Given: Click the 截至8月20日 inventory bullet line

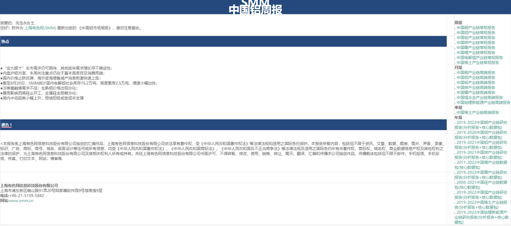Looking at the screenshot, I should pyautogui.click(x=79, y=83).
